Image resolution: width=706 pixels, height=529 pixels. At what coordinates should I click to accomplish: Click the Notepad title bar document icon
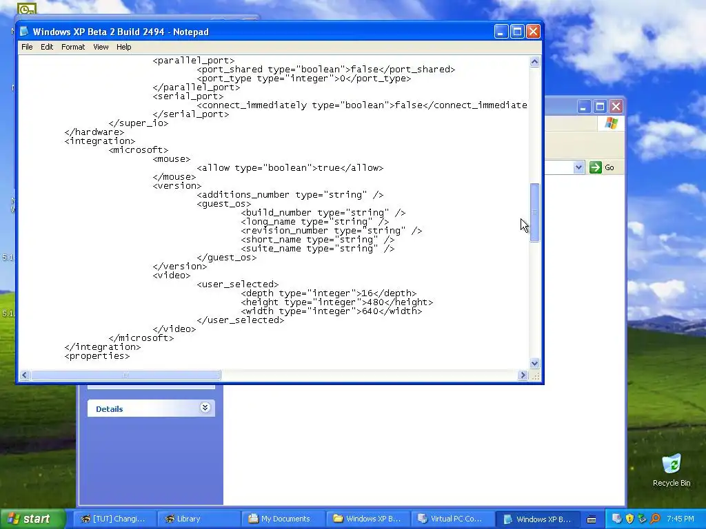[x=24, y=32]
